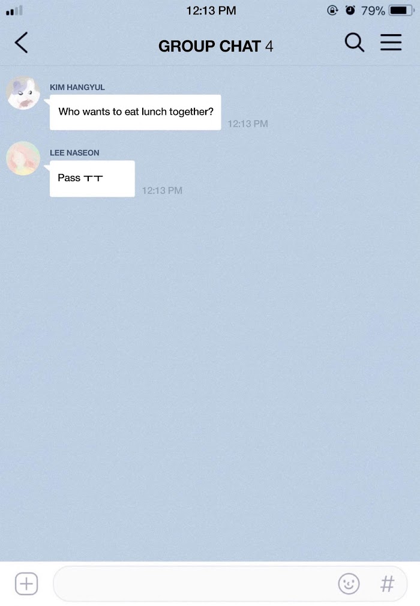This screenshot has height=606, width=420.
Task: Tap the rotation lock status icon
Action: click(x=332, y=10)
